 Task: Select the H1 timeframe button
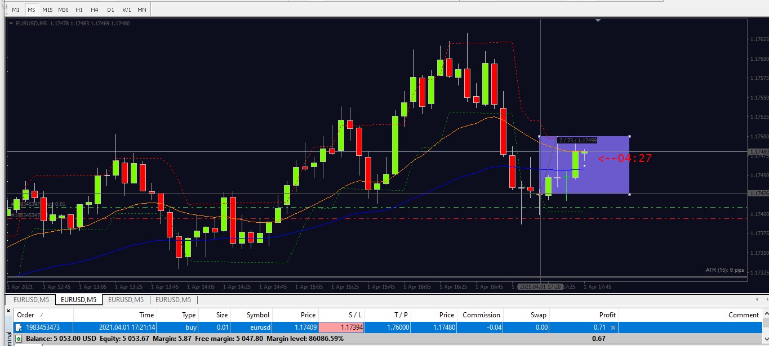pos(79,10)
